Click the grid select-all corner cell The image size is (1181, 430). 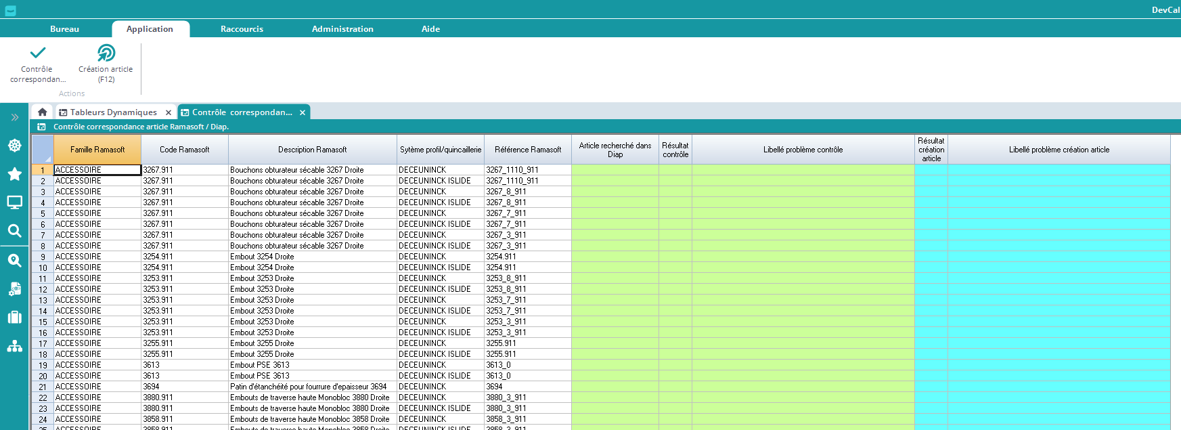coord(43,150)
